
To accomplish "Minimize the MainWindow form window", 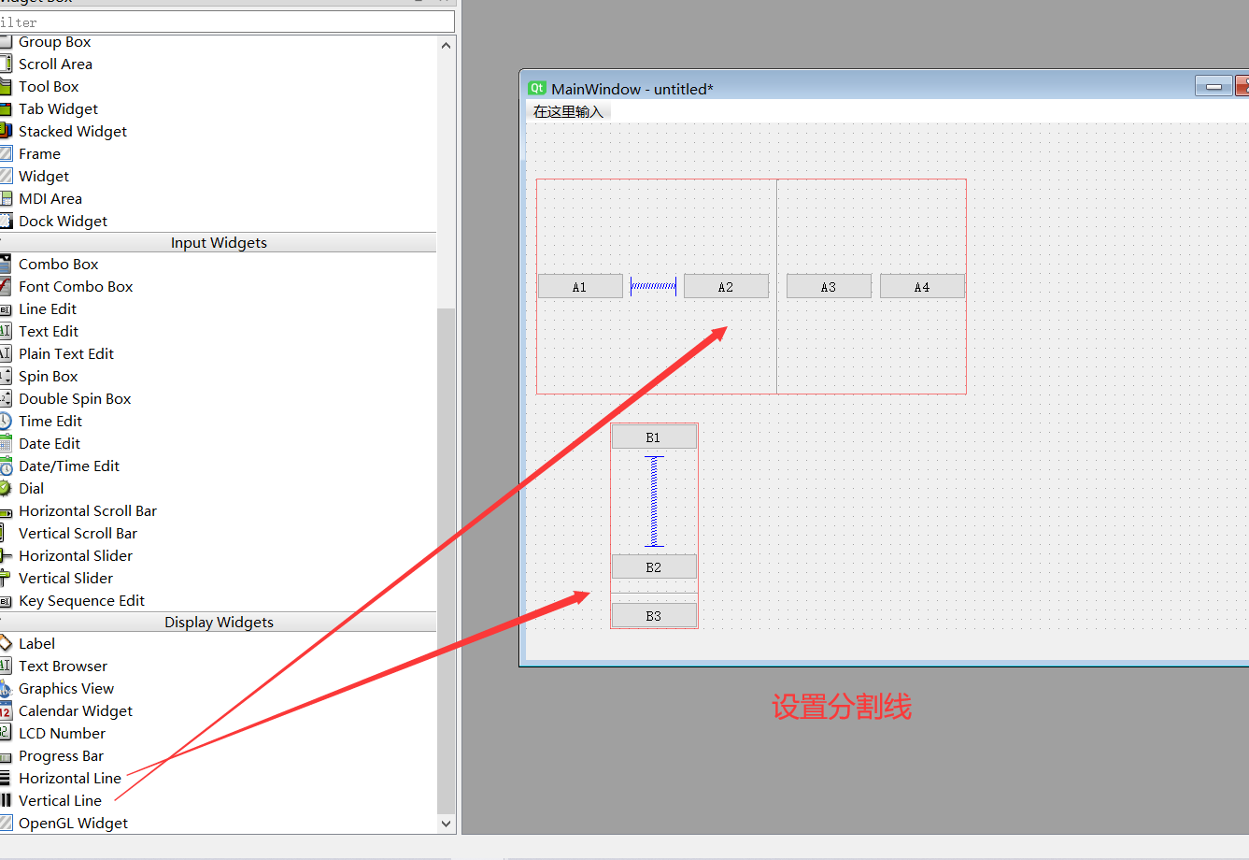I will point(1214,86).
